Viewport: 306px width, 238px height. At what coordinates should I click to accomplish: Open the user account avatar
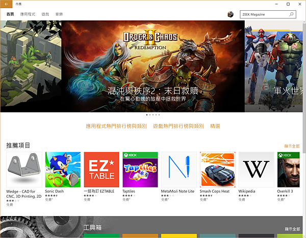click(x=231, y=14)
